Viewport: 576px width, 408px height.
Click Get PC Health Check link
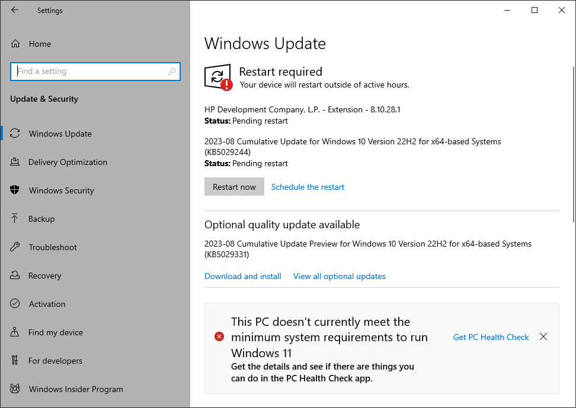491,337
